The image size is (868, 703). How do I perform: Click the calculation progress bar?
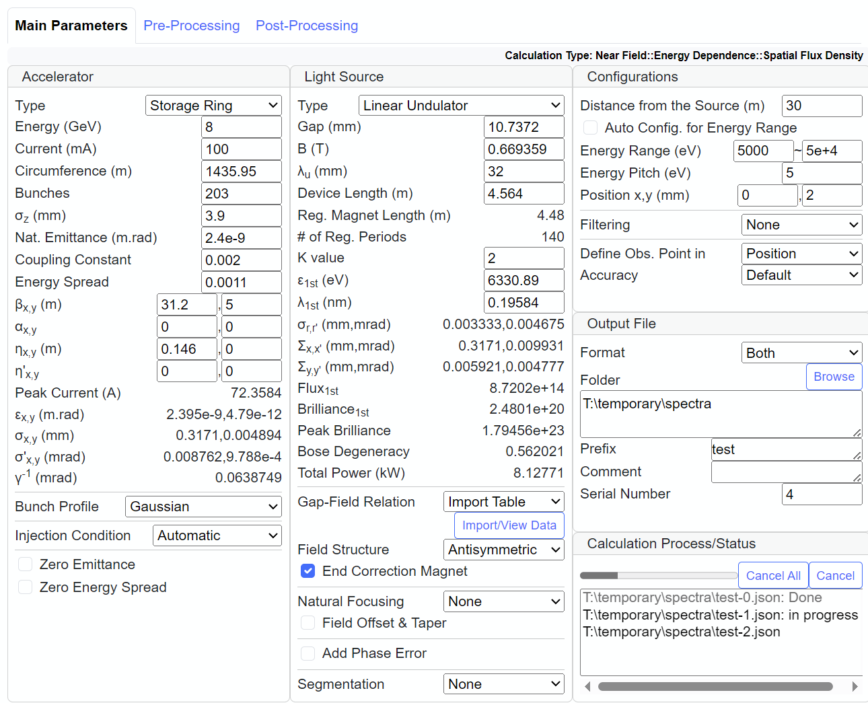[x=658, y=576]
